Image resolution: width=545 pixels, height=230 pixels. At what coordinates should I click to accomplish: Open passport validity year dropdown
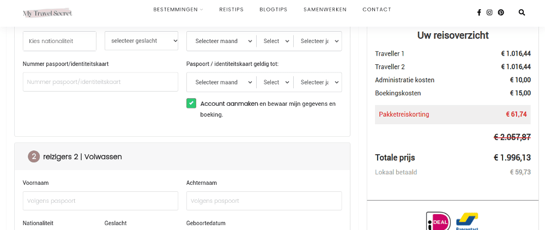click(x=318, y=82)
